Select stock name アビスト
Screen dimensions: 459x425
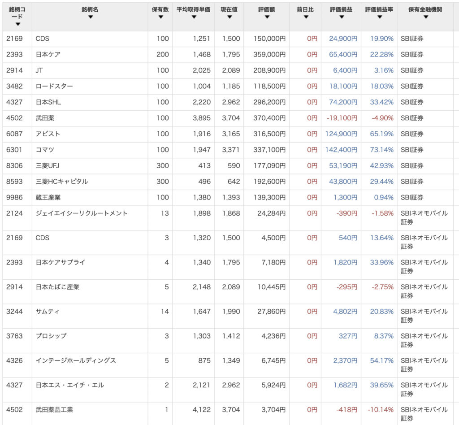coord(48,134)
